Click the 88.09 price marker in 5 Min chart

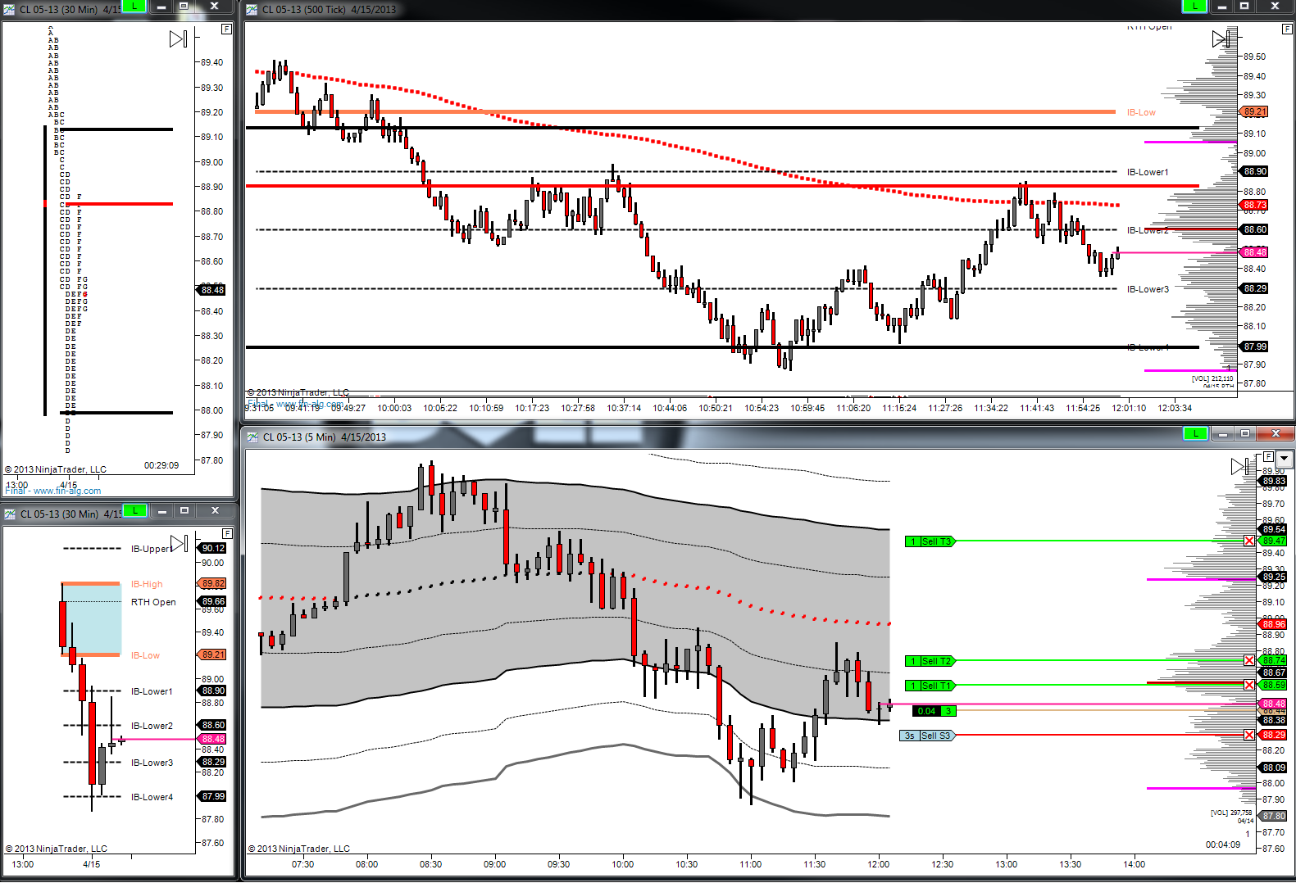point(1274,768)
